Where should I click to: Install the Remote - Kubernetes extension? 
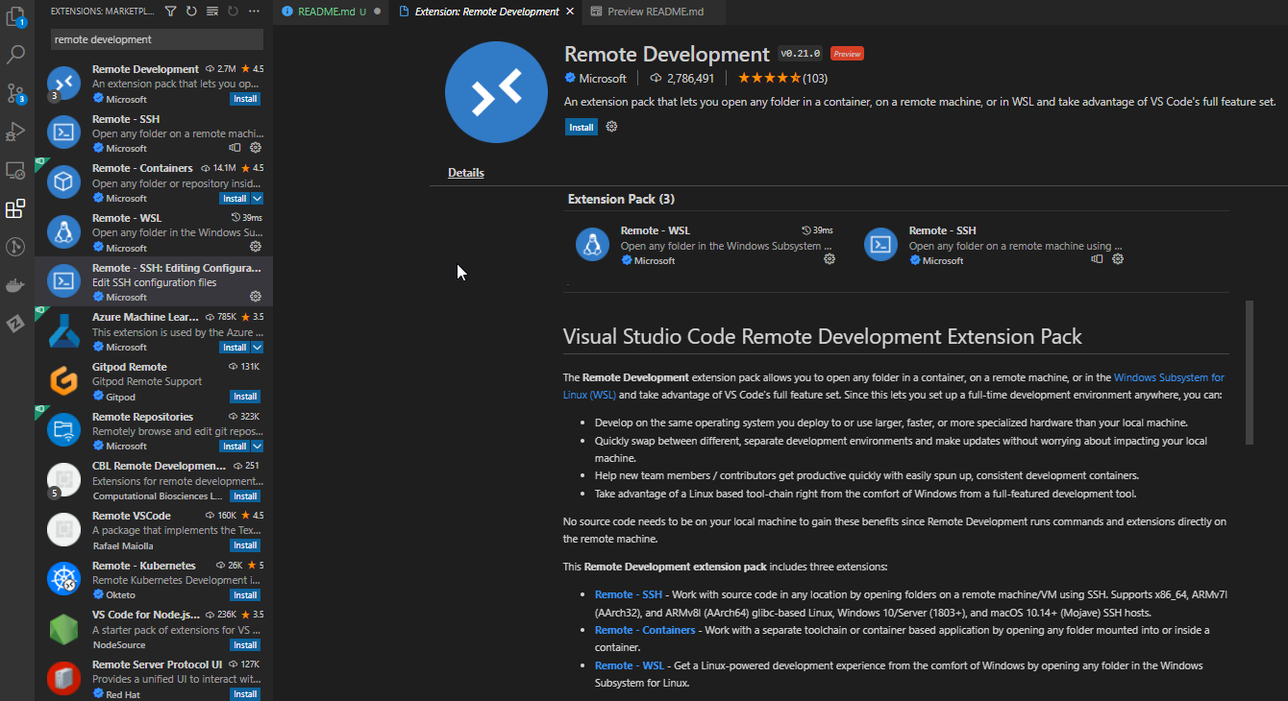(x=245, y=595)
